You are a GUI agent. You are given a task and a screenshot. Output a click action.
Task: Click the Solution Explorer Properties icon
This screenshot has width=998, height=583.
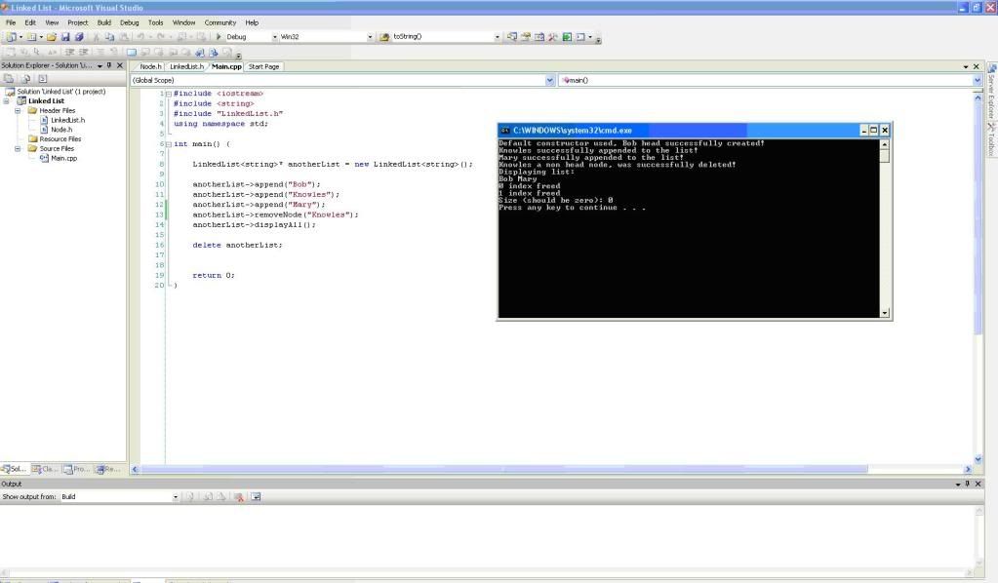point(9,79)
